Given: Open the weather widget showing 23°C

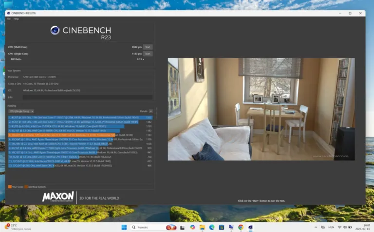Looking at the screenshot, I should pyautogui.click(x=18, y=227).
